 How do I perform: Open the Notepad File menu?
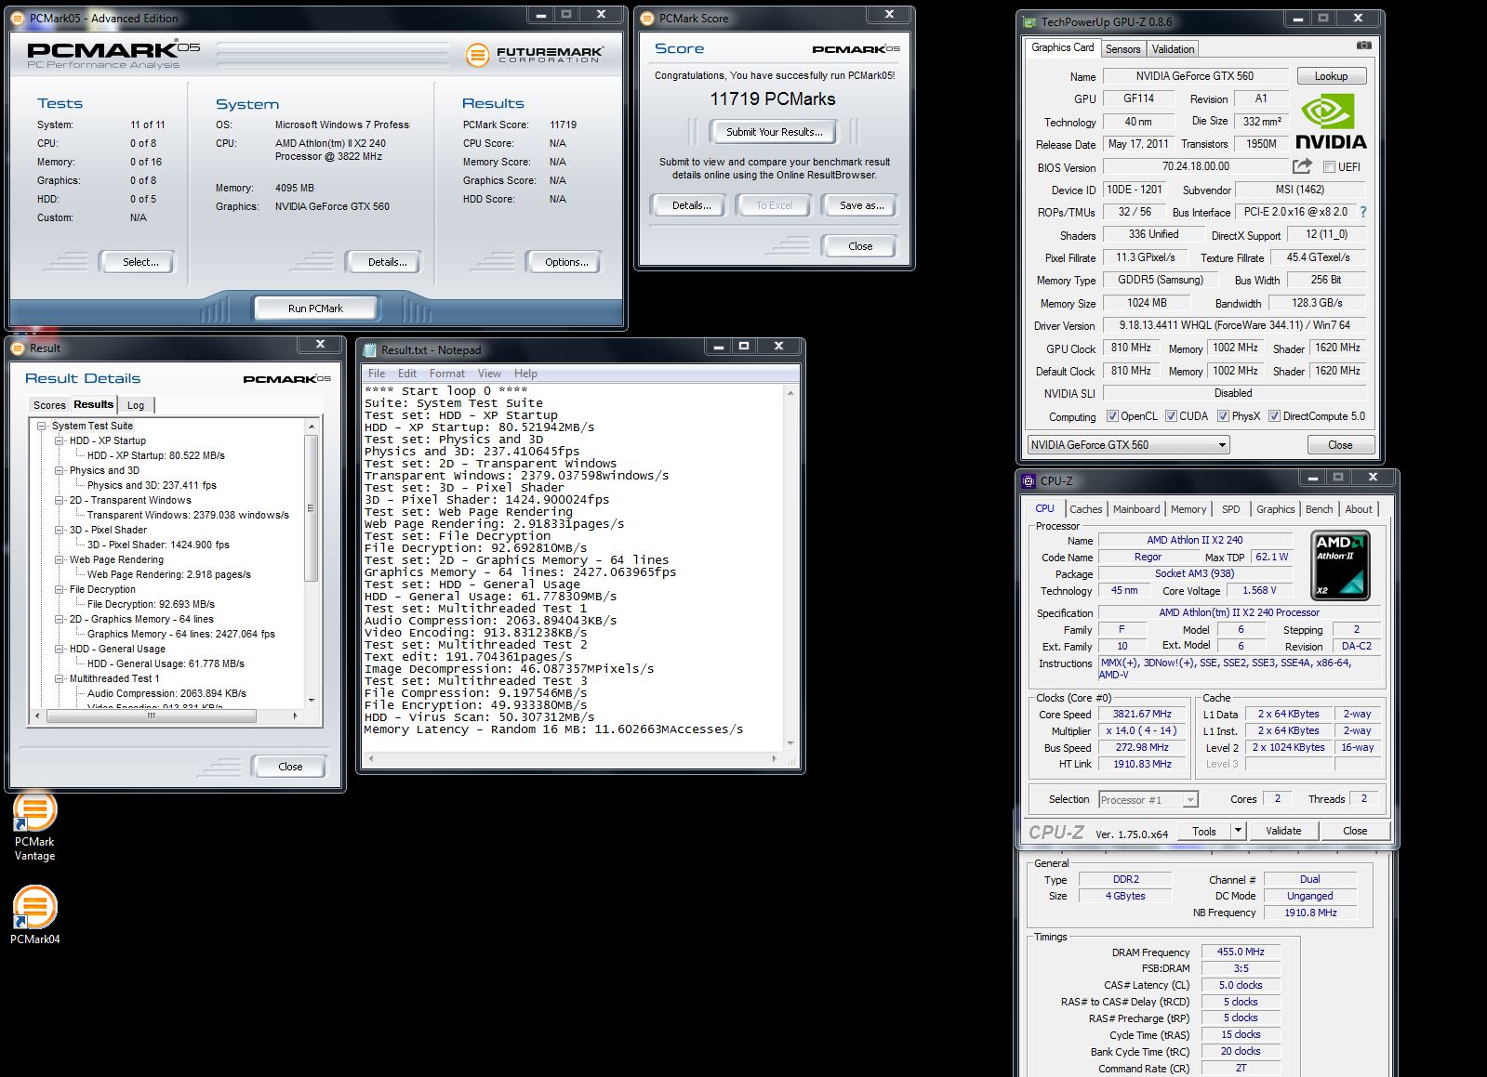click(377, 374)
